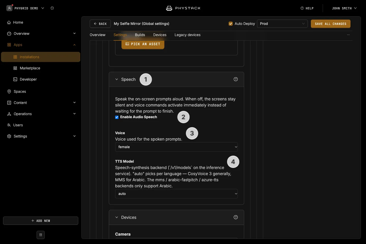Expand the Operations sidebar chevron
This screenshot has height=244, width=366.
(74, 114)
